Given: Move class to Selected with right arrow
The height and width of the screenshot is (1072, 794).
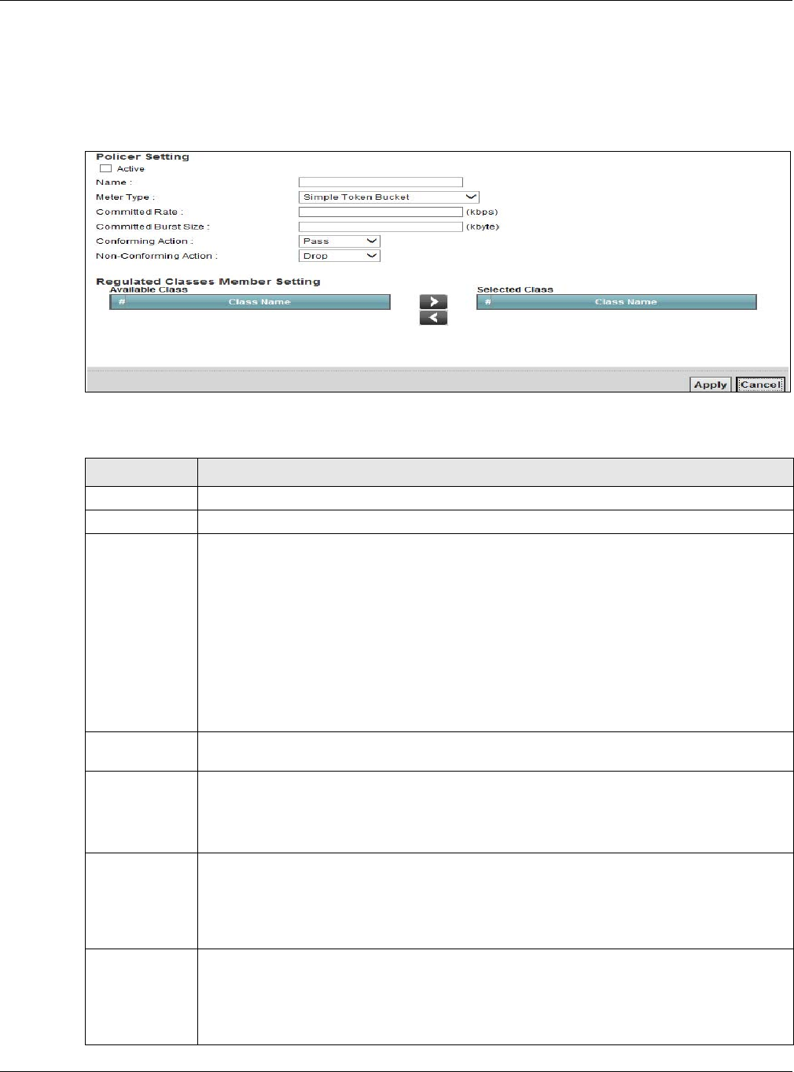Looking at the screenshot, I should 433,302.
